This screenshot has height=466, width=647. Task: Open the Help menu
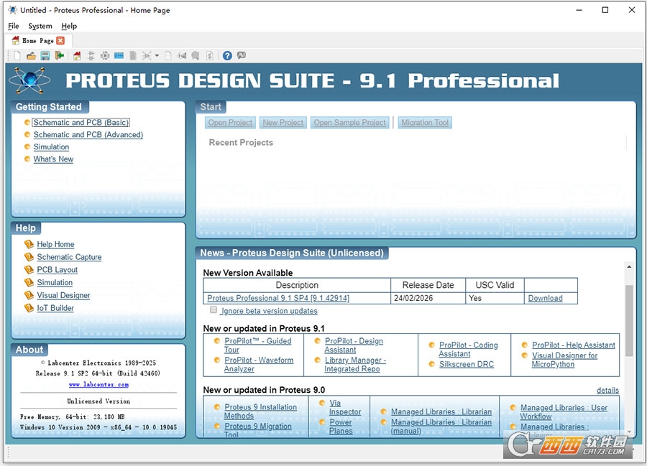(69, 26)
